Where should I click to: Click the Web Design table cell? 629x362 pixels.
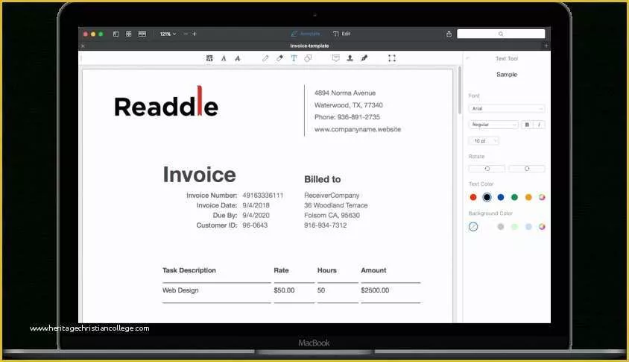[180, 290]
